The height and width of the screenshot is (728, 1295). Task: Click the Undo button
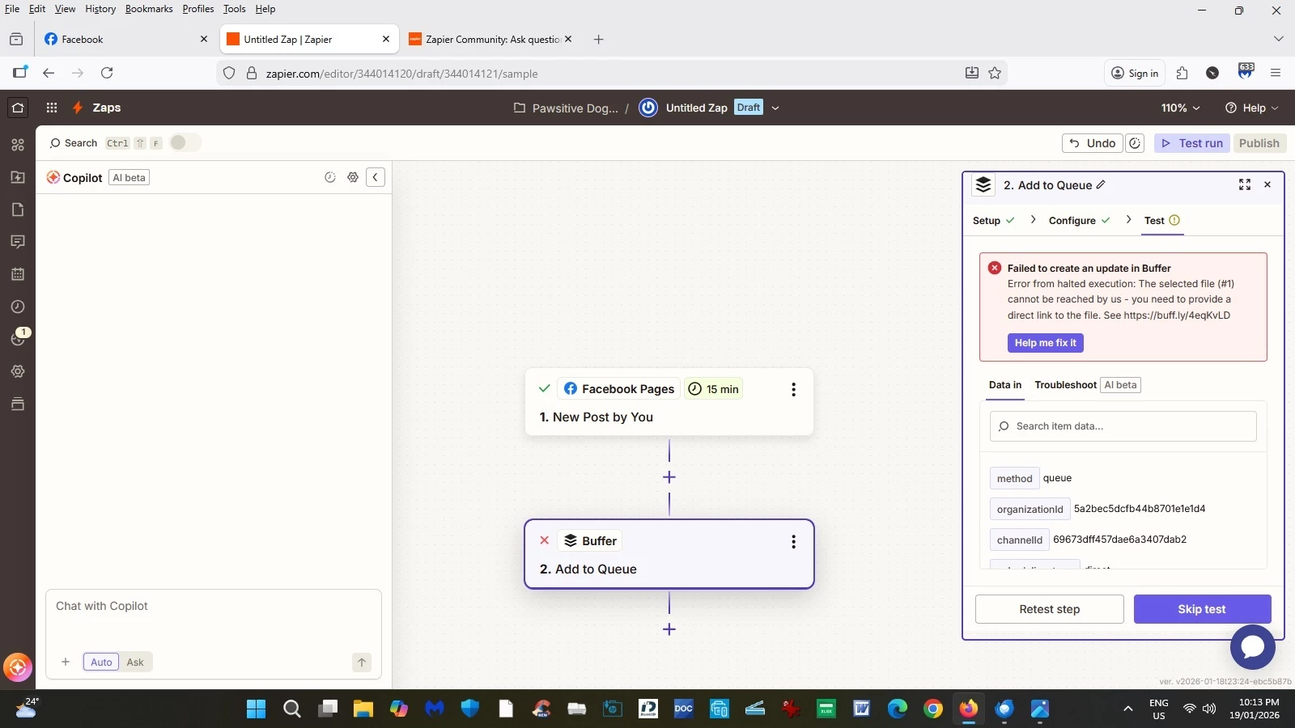click(x=1092, y=143)
